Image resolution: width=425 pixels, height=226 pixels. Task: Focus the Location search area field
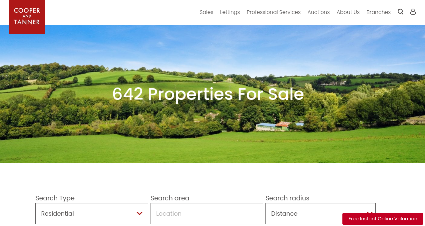207,214
